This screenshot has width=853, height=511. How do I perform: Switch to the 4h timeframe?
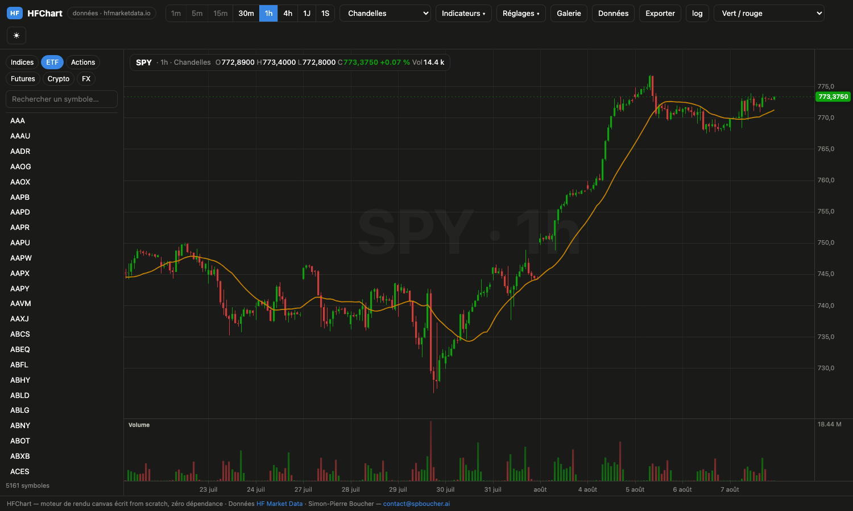click(288, 13)
